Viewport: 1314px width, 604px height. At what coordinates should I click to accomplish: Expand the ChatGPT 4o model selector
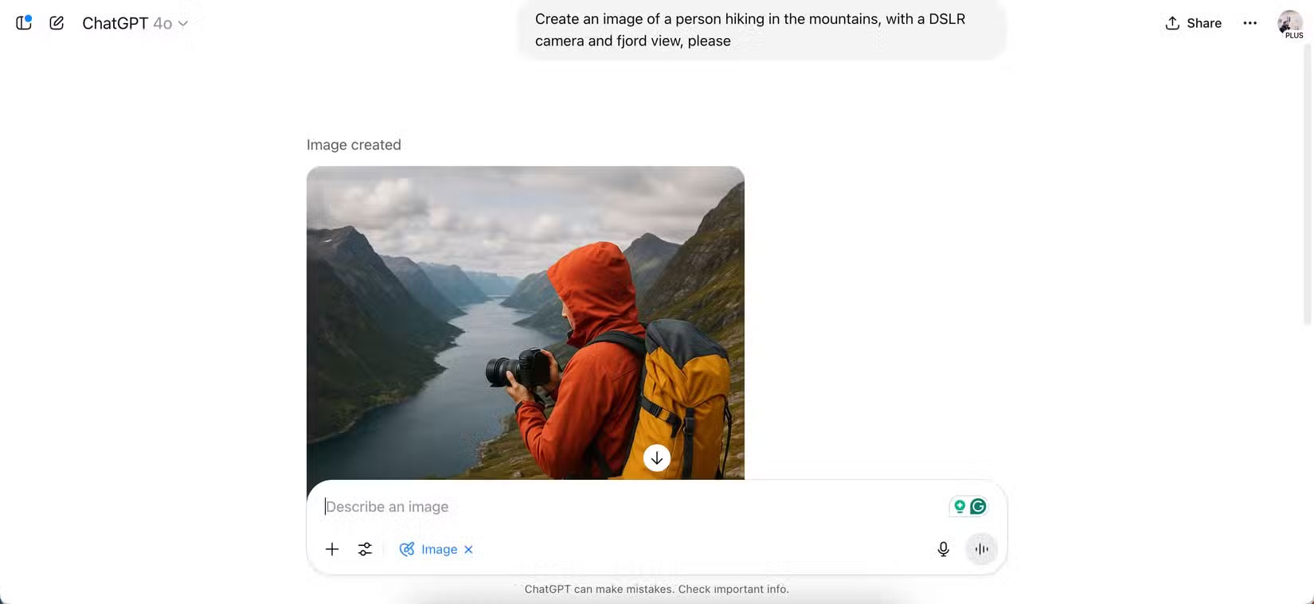[135, 23]
